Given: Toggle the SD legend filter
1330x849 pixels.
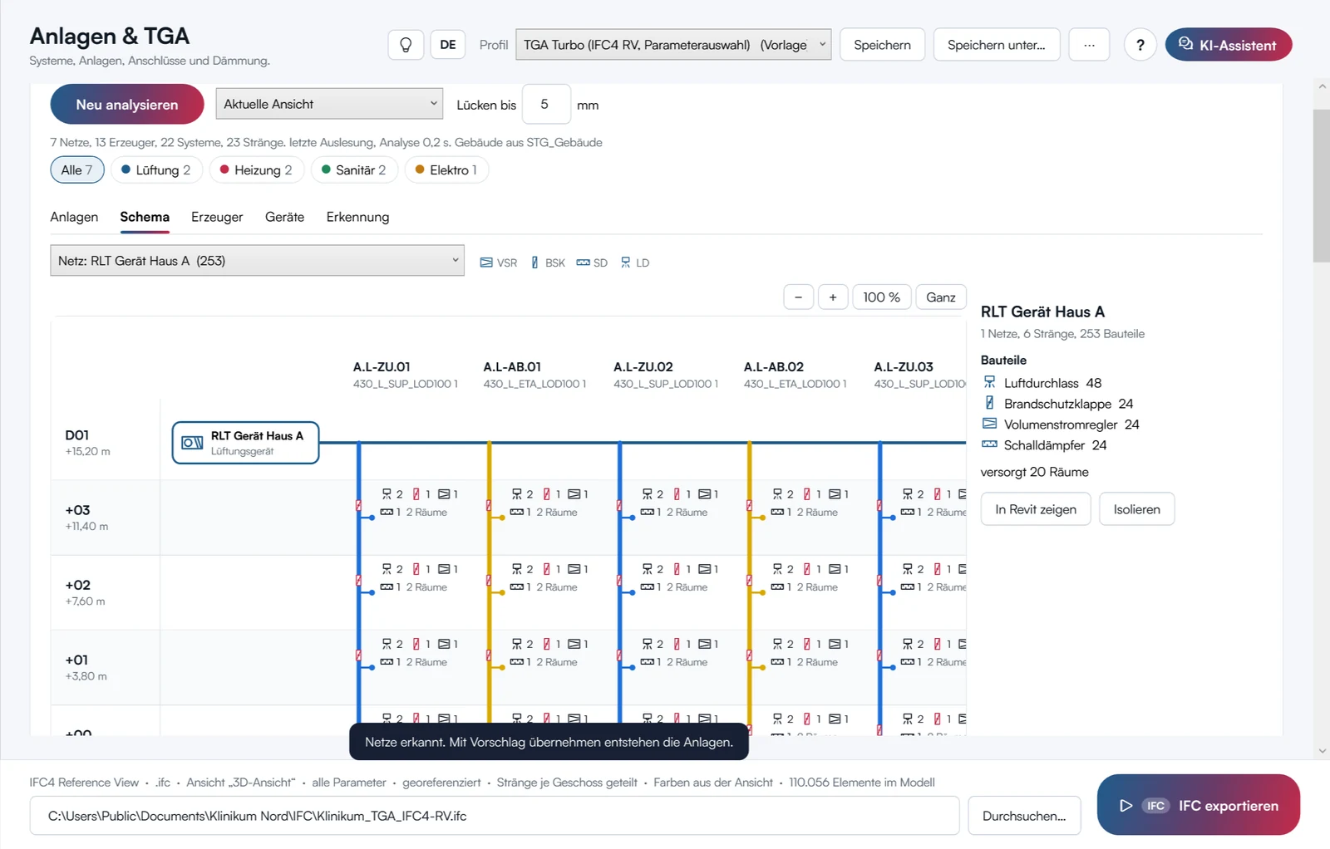Looking at the screenshot, I should coord(592,263).
